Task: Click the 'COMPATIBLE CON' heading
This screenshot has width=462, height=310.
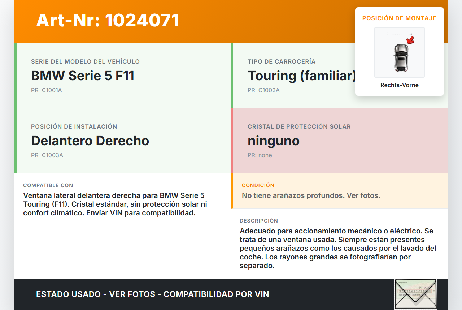Action: click(x=48, y=185)
